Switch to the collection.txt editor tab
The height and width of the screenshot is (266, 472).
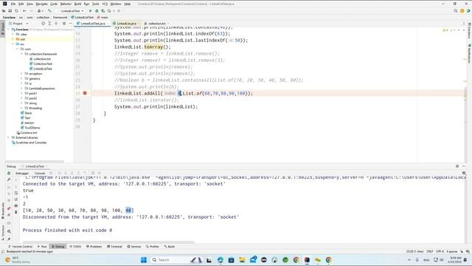coord(156,23)
